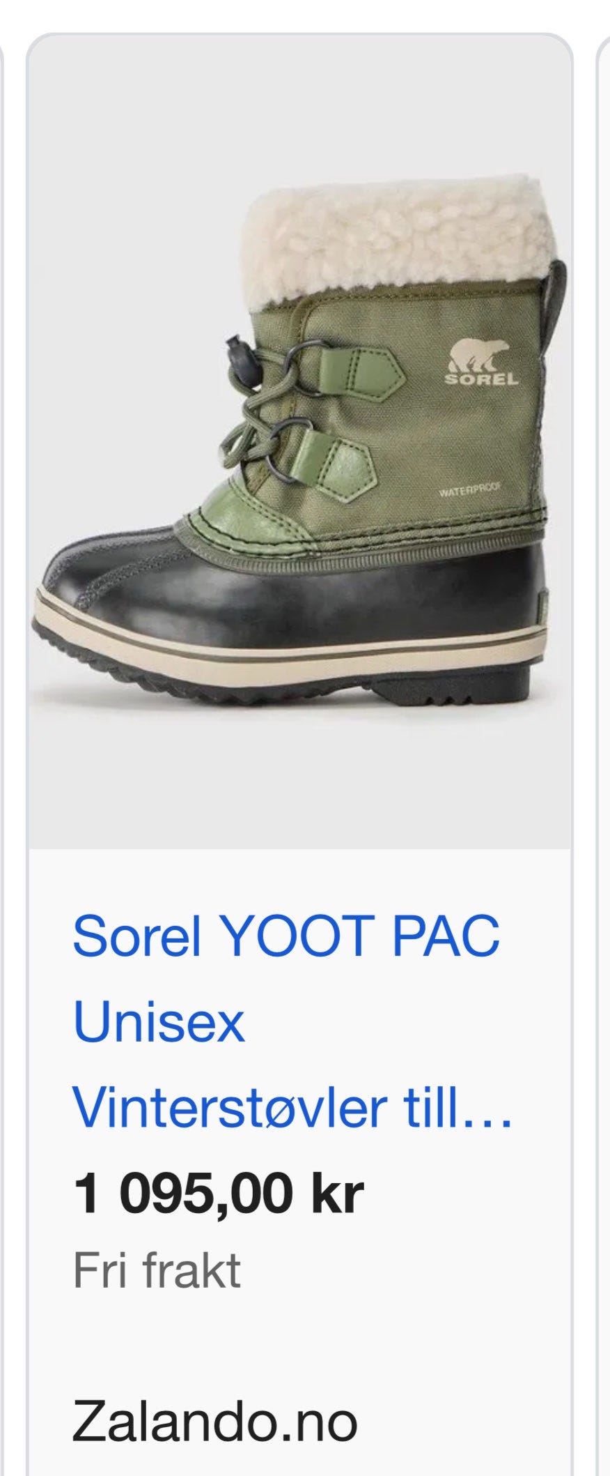Visit the Zalando.no merchant link
This screenshot has height=1476, width=610.
[x=214, y=1422]
